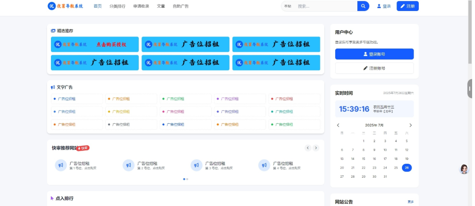Screen dimensions: 475x206
Task: Click the blue search magnifier icon
Action: click(363, 6)
